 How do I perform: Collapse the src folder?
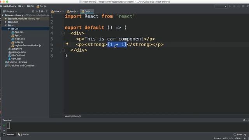[6, 25]
